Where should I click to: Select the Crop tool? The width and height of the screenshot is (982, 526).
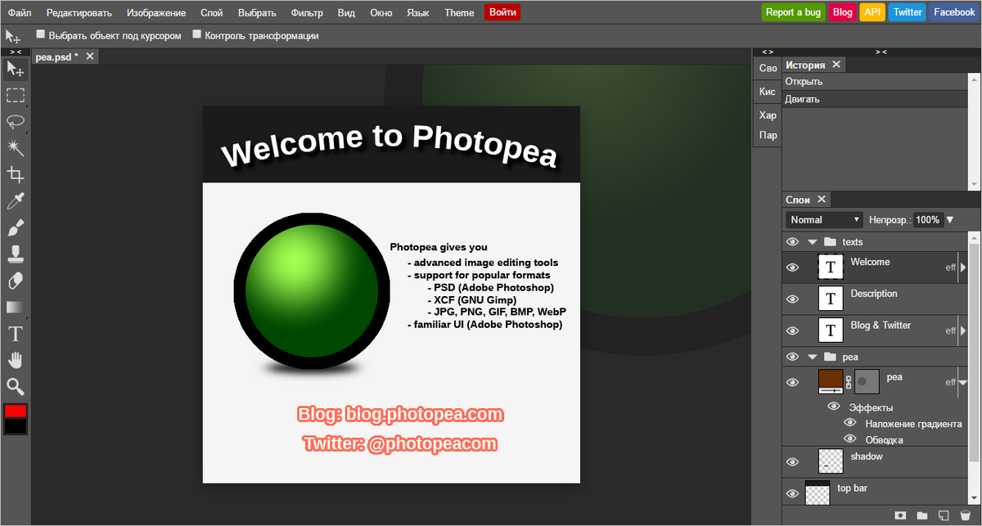tap(16, 174)
